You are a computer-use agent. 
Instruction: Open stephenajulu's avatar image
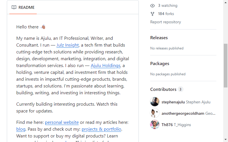point(155,102)
